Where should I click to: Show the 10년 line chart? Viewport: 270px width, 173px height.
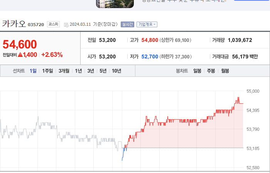pos(116,71)
